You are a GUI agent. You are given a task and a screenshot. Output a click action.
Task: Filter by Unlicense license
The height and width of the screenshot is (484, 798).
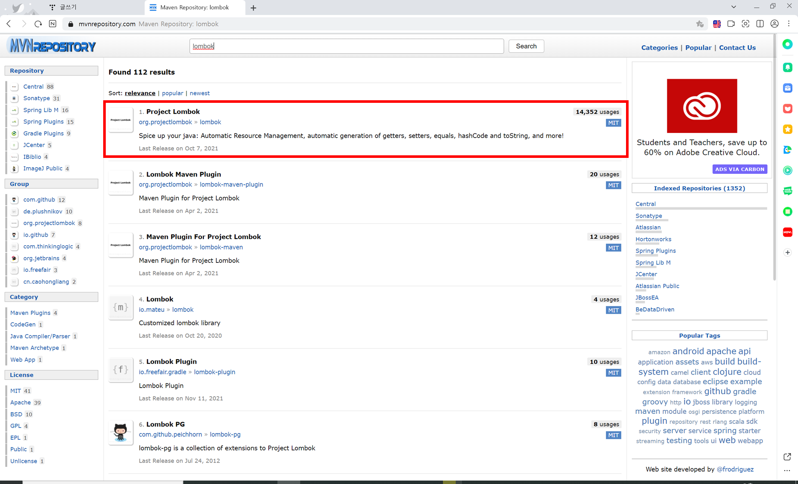24,461
